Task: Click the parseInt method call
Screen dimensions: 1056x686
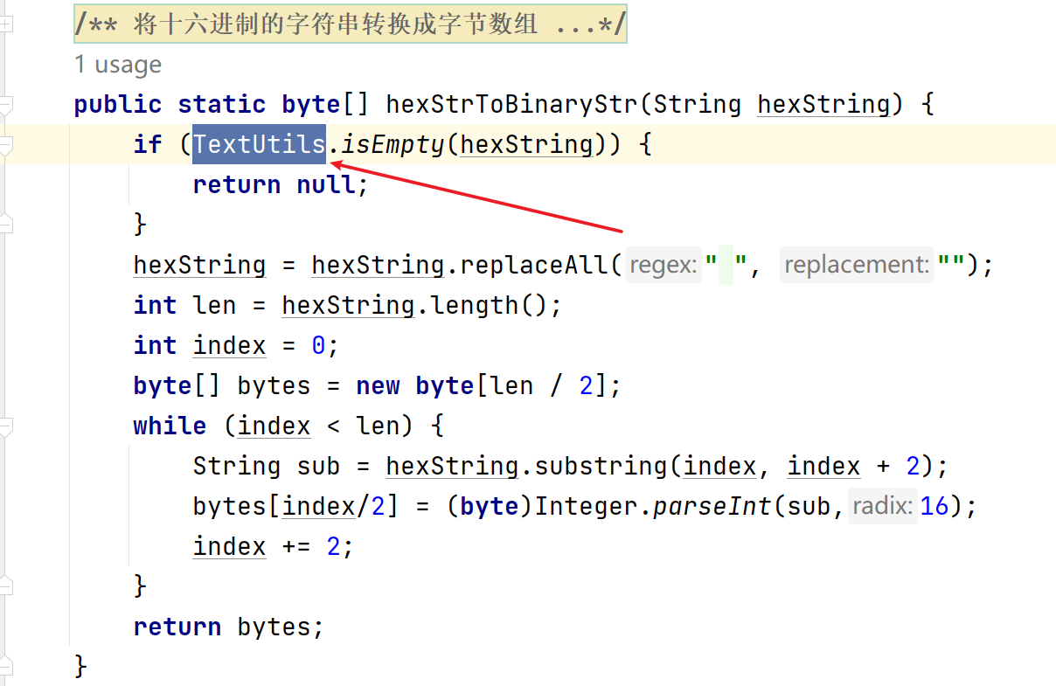Action: [712, 506]
